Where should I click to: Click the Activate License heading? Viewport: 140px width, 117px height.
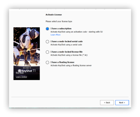54,15
